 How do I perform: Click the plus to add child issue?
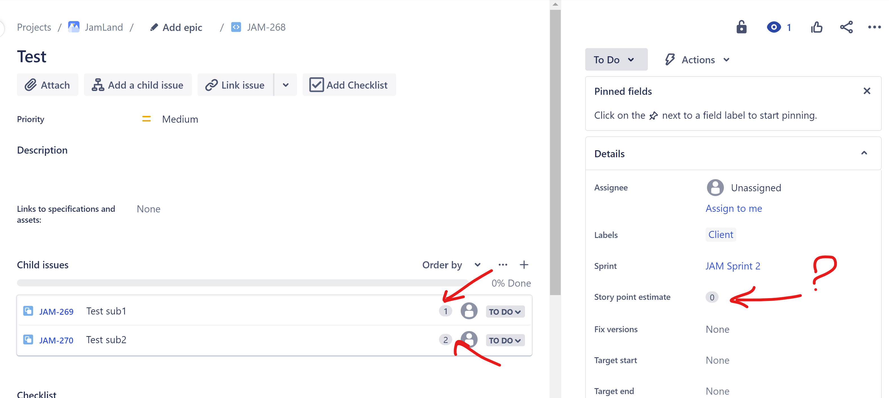pyautogui.click(x=524, y=265)
